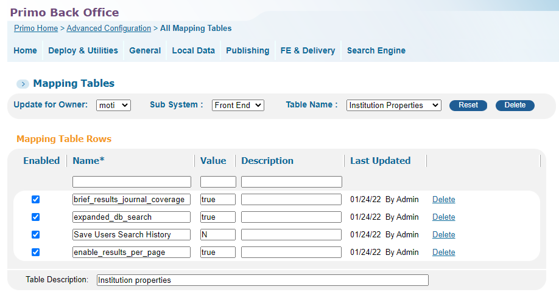Click the empty new row Name field
559x295 pixels.
(132, 181)
